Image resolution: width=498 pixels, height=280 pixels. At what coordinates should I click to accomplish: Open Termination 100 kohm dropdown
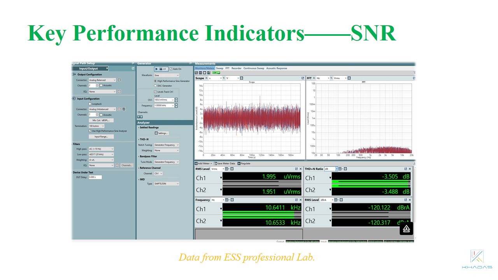(96, 126)
